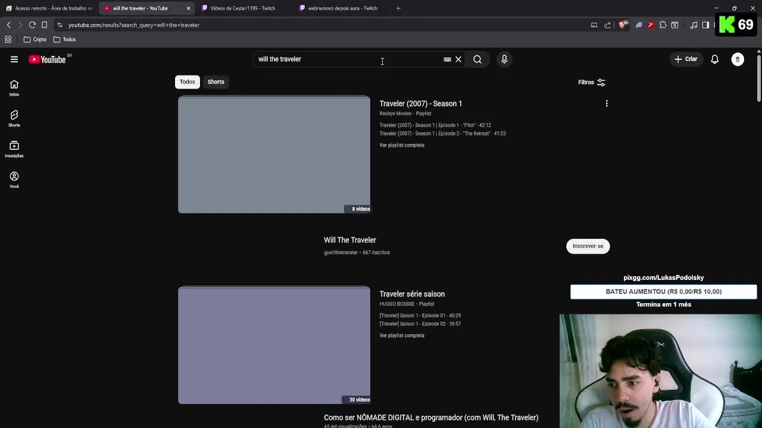Open Brave Shields lion icon

[x=622, y=25]
